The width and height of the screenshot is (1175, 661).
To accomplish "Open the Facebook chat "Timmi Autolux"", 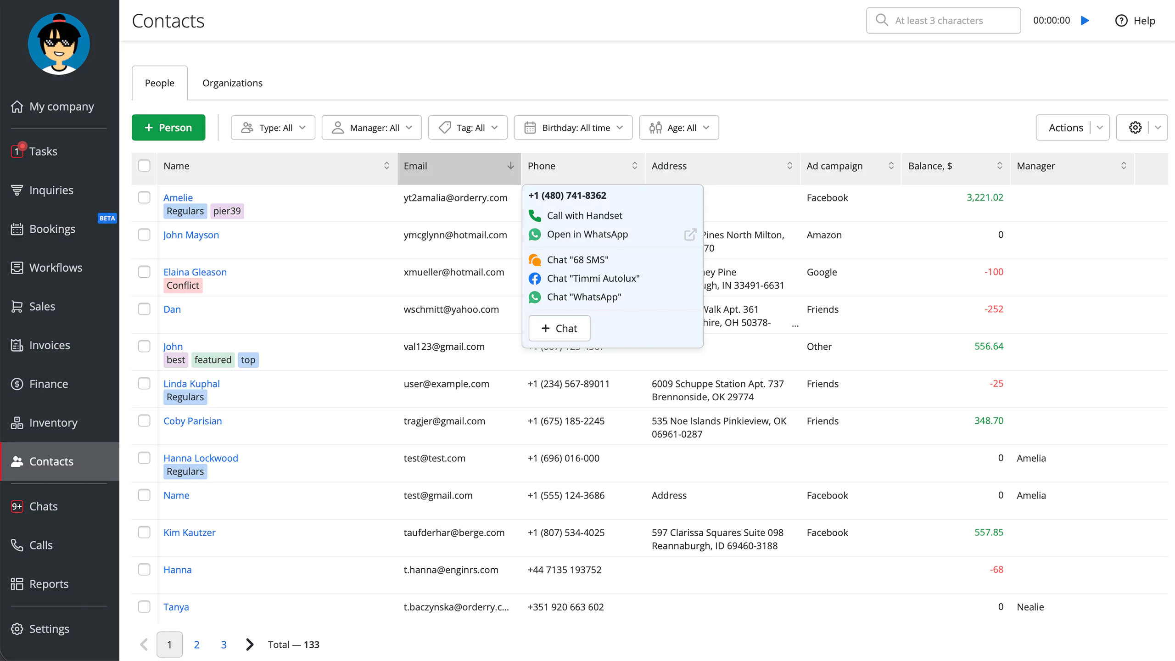I will point(593,278).
